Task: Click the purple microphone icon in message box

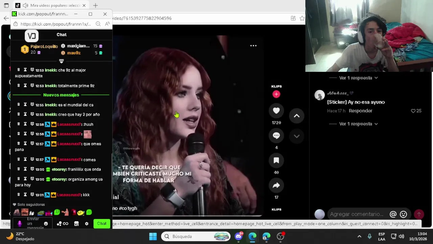Action: (x=20, y=224)
